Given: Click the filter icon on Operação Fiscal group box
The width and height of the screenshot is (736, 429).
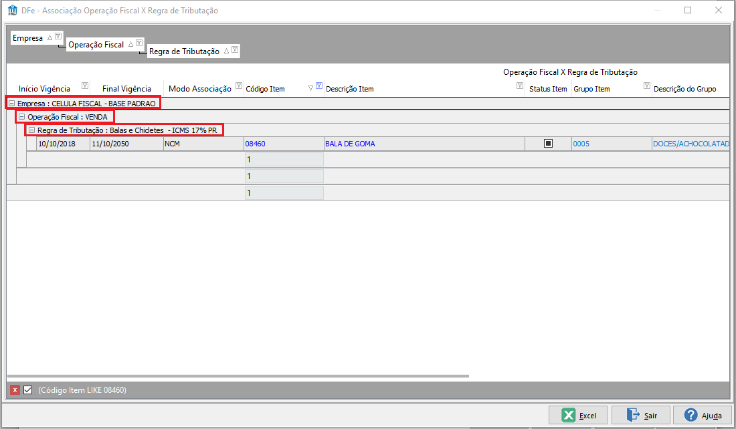Looking at the screenshot, I should (139, 43).
